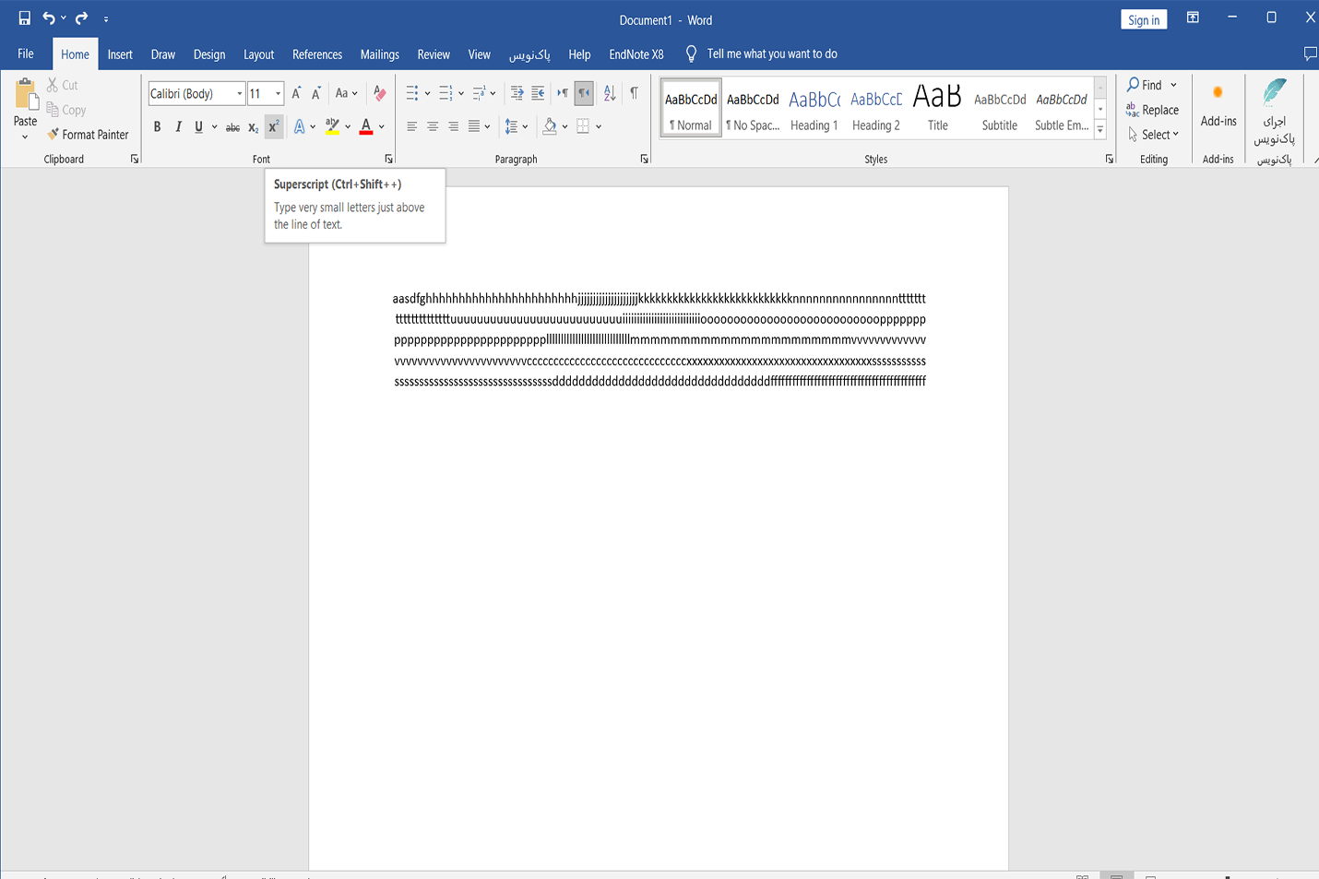Screen dimensions: 1319x879
Task: Cut the selected text
Action: pos(63,85)
